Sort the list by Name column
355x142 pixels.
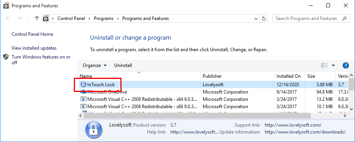(139, 76)
